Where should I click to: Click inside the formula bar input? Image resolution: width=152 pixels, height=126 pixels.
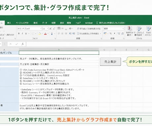pyautogui.click(x=89, y=44)
